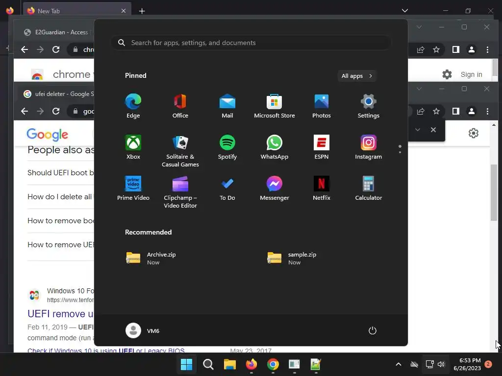Image resolution: width=502 pixels, height=376 pixels.
Task: Launch the Photos app
Action: [322, 106]
